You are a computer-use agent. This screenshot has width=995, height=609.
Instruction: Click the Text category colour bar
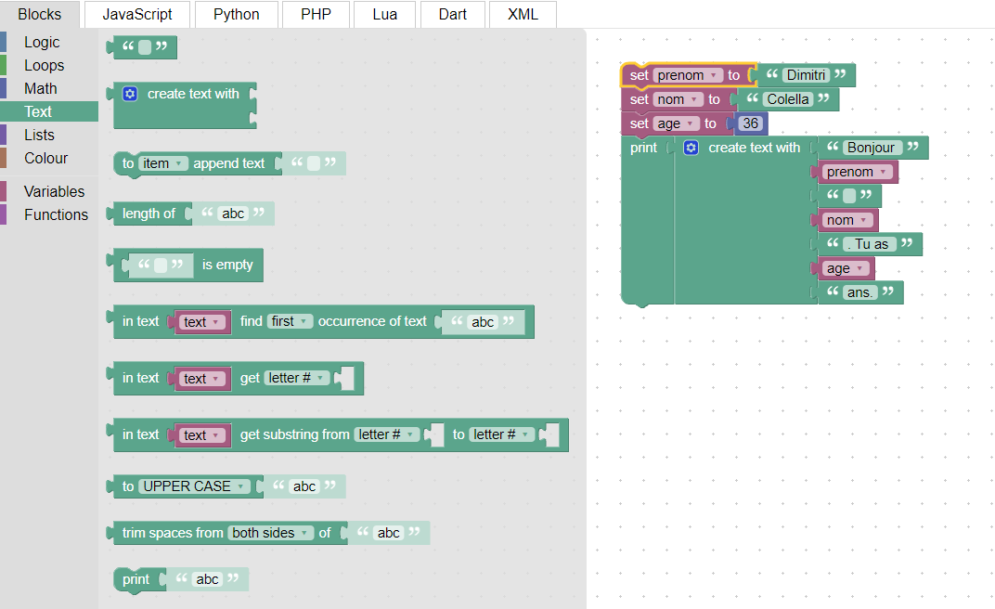[x=4, y=111]
